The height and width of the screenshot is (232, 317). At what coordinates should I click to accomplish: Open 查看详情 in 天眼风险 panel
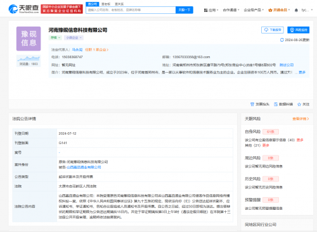click(x=301, y=119)
